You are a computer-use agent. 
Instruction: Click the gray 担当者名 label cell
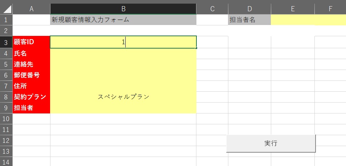pos(249,20)
